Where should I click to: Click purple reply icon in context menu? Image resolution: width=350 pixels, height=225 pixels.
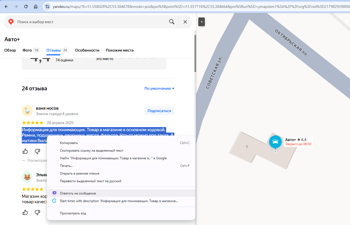pyautogui.click(x=54, y=193)
